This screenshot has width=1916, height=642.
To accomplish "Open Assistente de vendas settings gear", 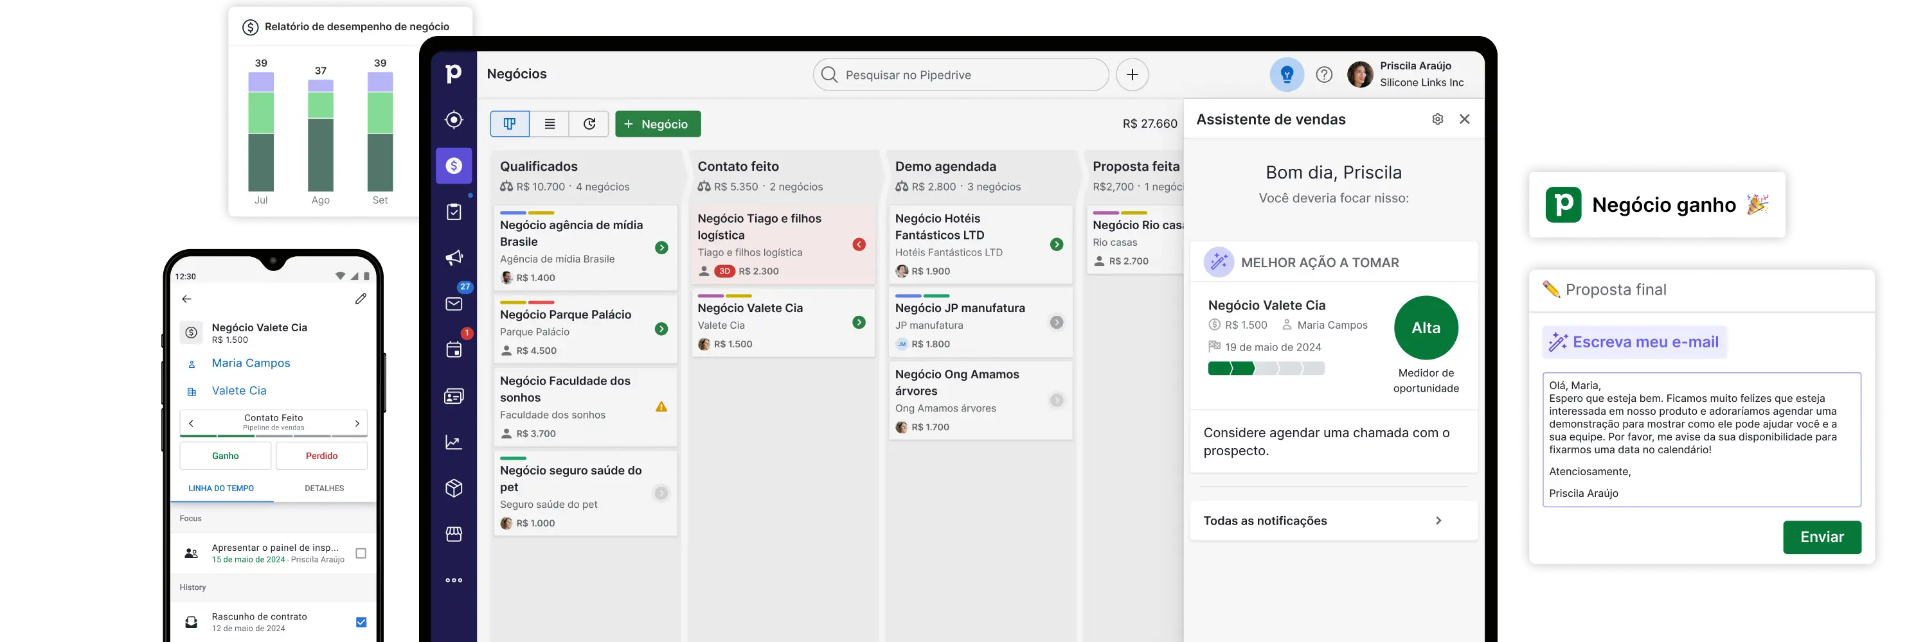I will (x=1438, y=119).
